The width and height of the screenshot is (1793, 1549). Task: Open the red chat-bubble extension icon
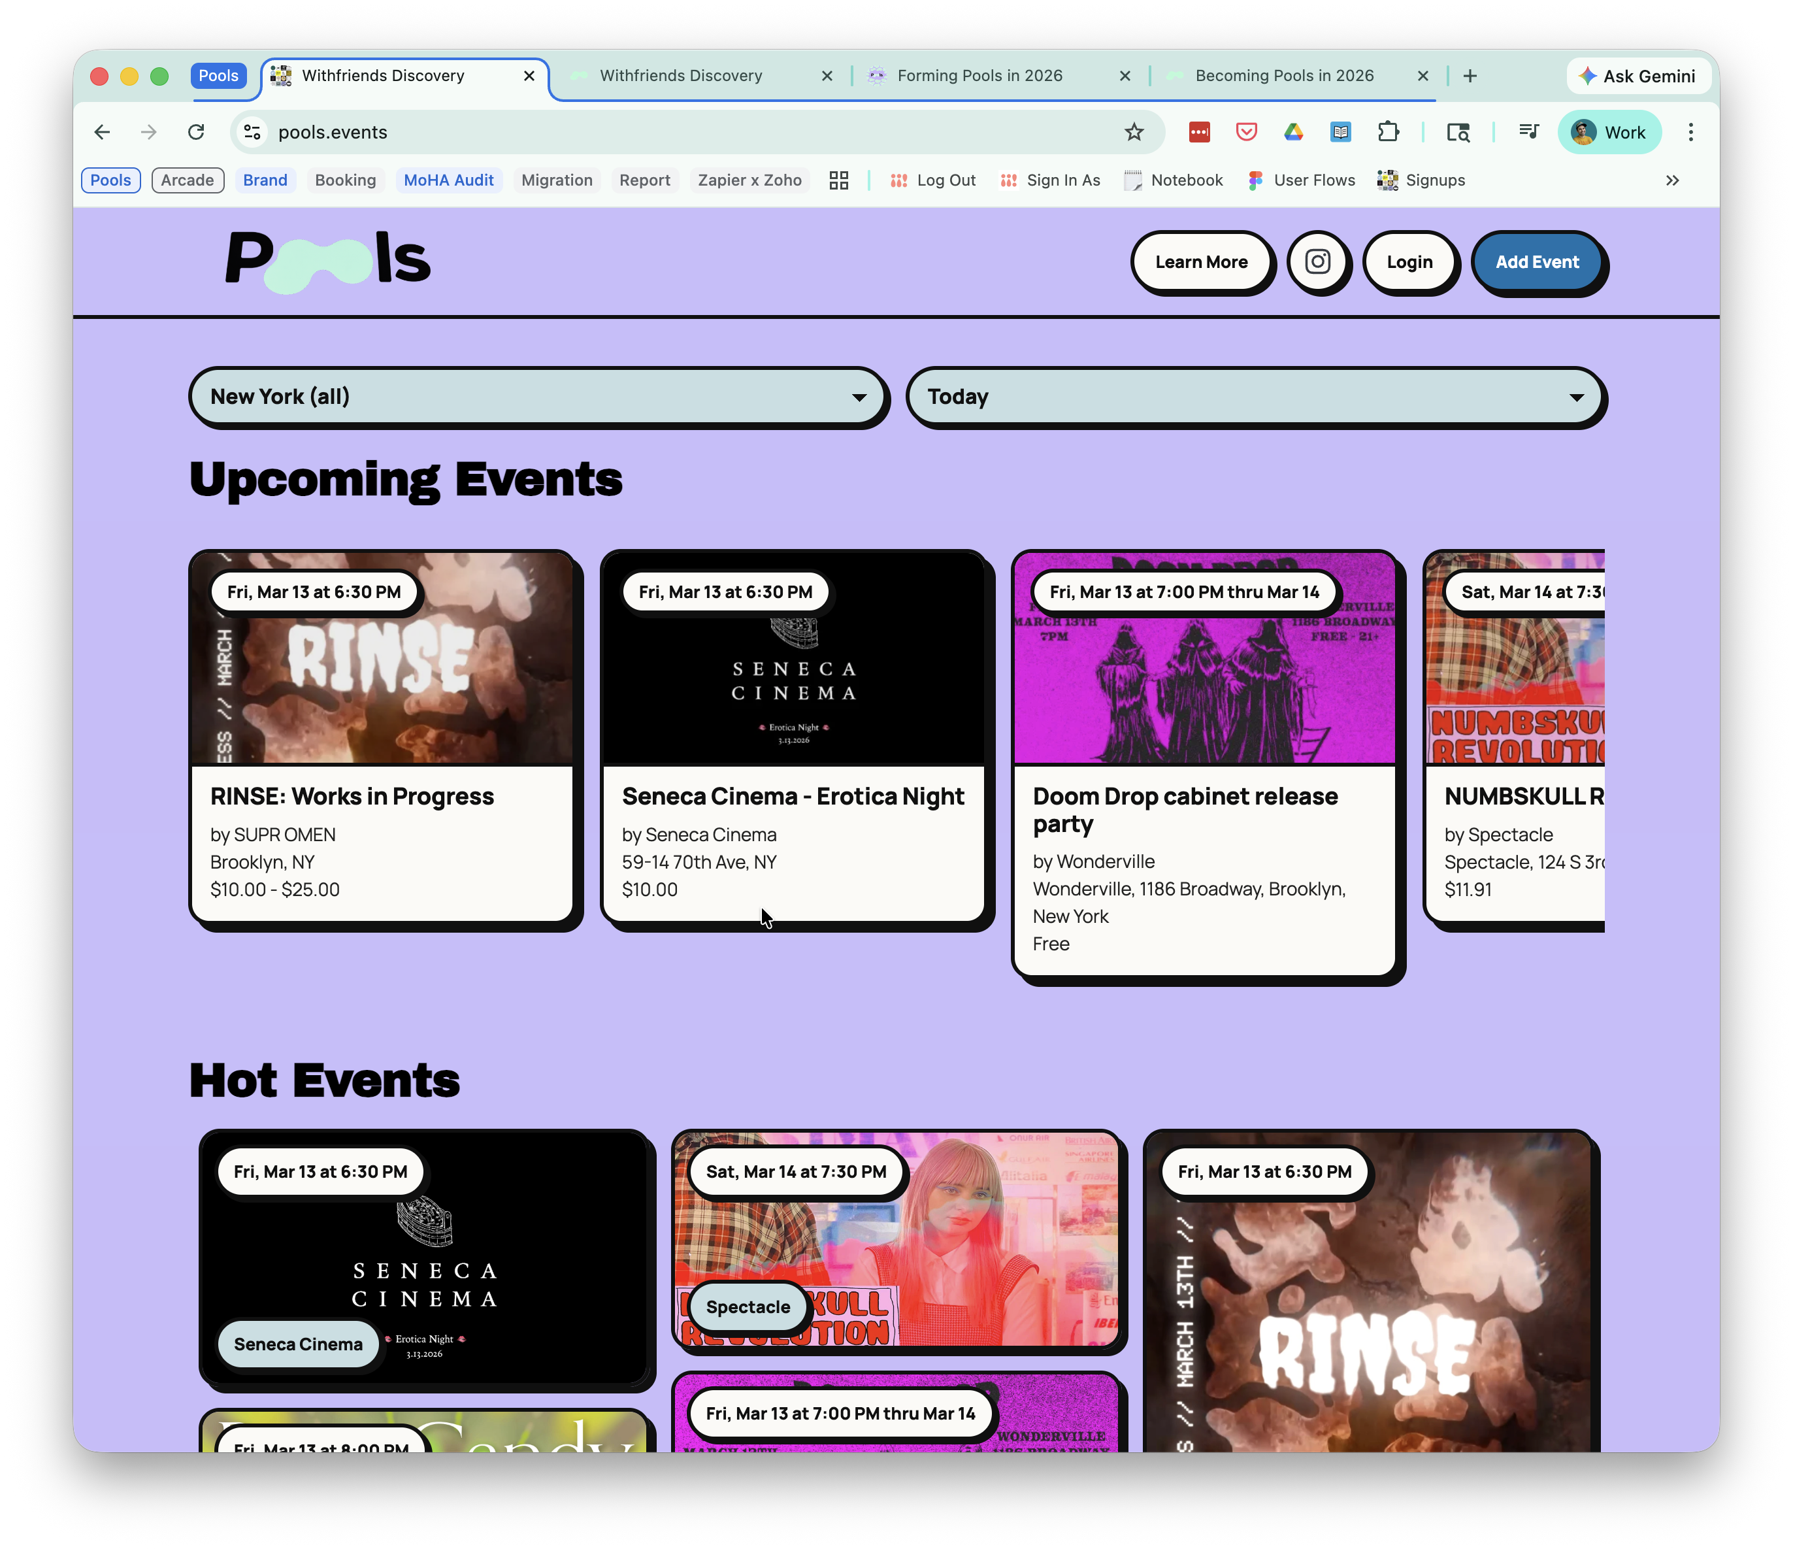tap(1200, 131)
